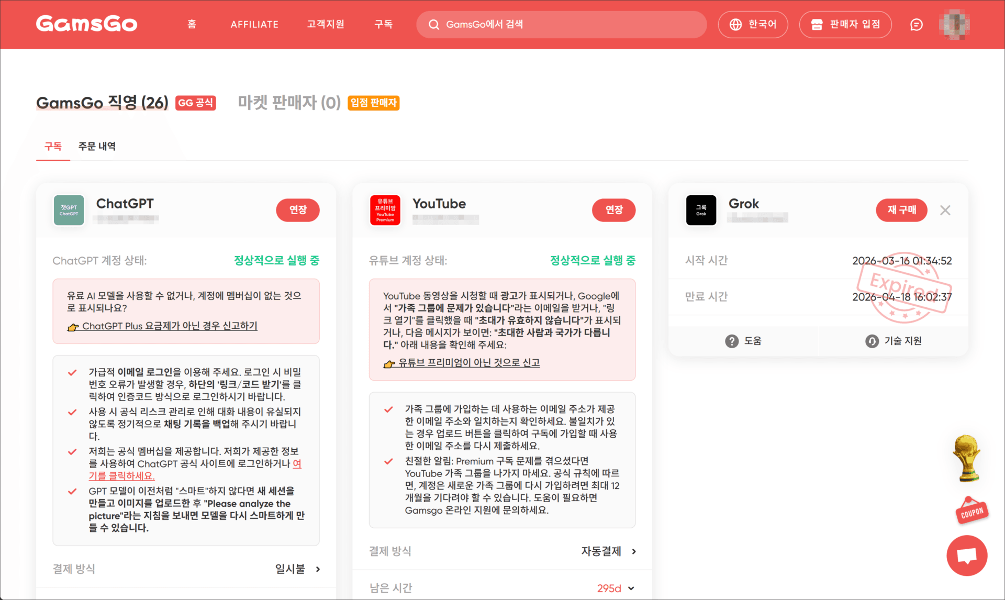Click 연장 button on ChatGPT card
The width and height of the screenshot is (1005, 600).
(x=298, y=210)
